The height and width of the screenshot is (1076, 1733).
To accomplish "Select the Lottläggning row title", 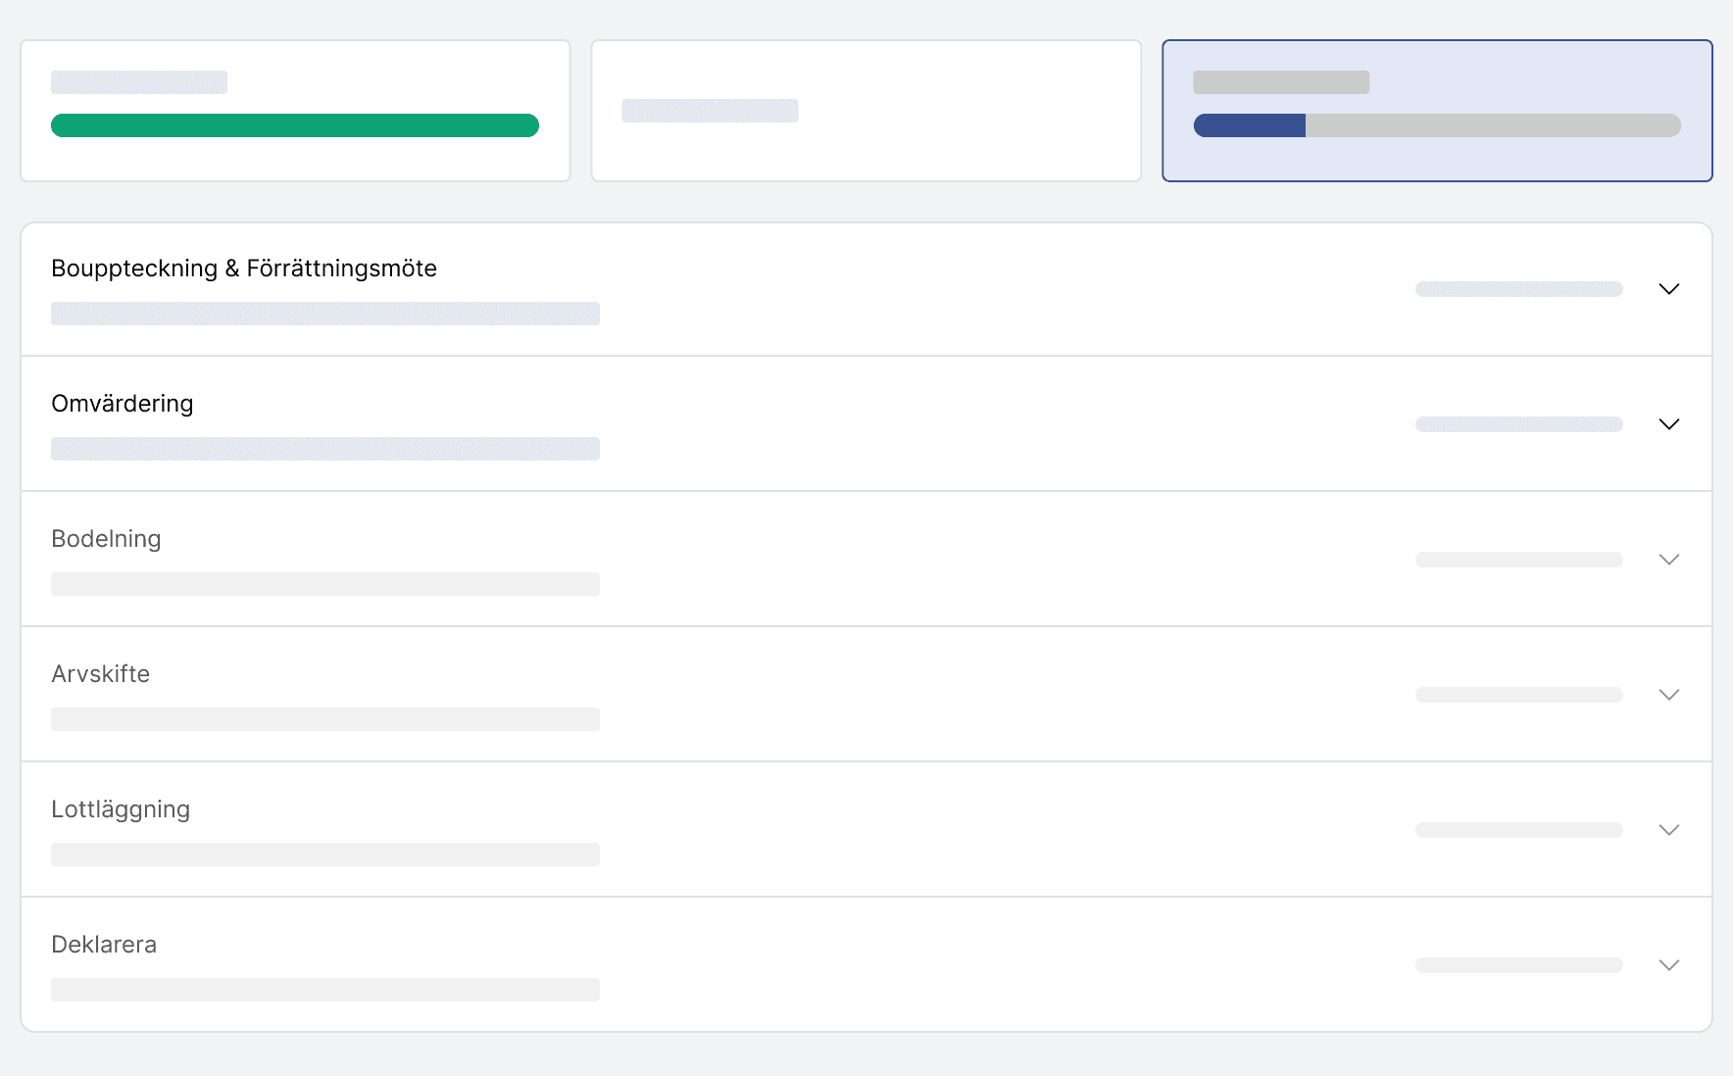I will coord(121,809).
